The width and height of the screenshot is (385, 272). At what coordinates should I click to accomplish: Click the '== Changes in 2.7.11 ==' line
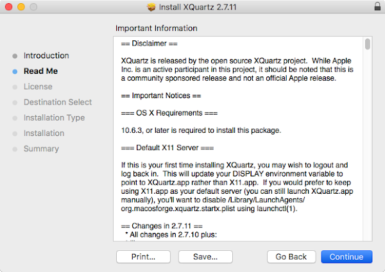point(162,226)
